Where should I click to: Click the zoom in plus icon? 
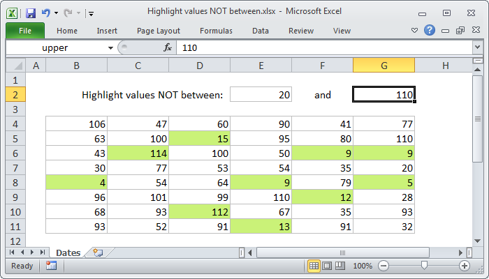(x=464, y=266)
